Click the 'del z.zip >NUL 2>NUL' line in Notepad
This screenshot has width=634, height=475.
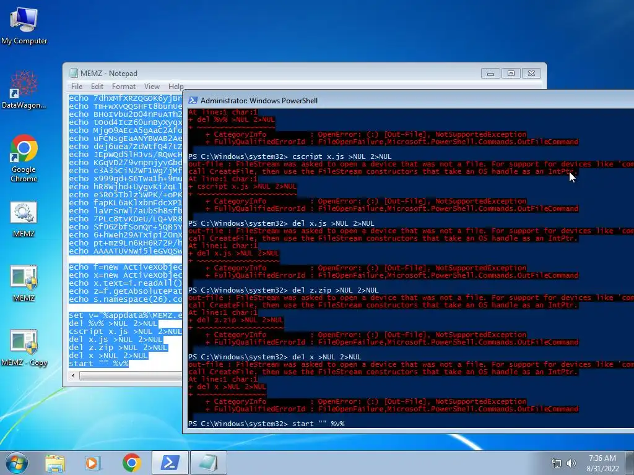pos(118,348)
